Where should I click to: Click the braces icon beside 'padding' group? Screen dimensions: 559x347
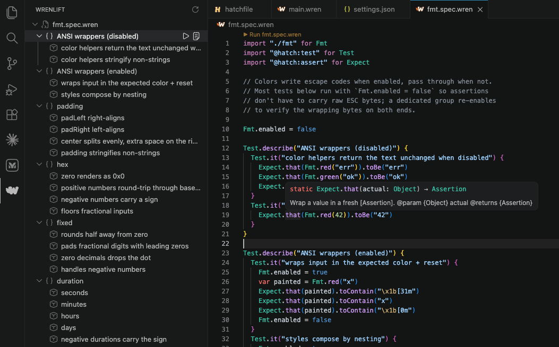[x=49, y=106]
